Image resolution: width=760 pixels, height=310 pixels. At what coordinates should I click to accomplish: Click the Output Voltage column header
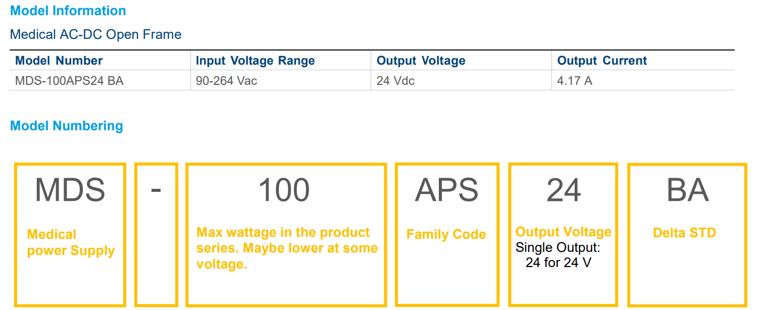point(421,61)
